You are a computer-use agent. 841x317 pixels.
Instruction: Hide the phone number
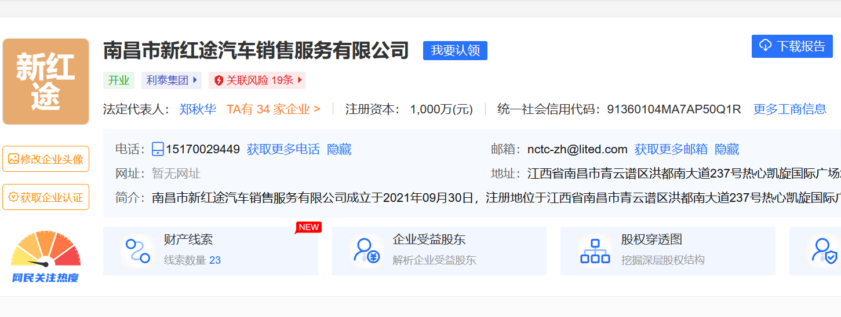[x=339, y=149]
